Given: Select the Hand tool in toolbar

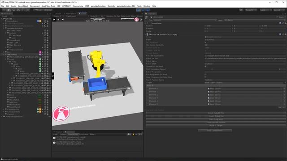Looking at the screenshot, I should pos(4,10).
